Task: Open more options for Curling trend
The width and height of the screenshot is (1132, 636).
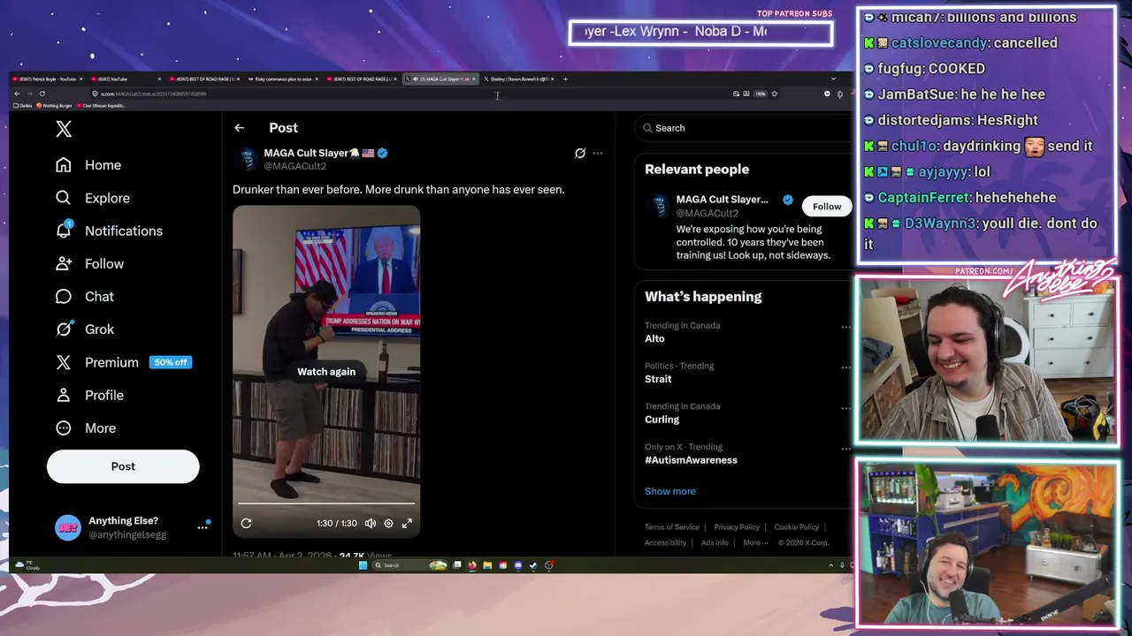Action: click(x=845, y=409)
